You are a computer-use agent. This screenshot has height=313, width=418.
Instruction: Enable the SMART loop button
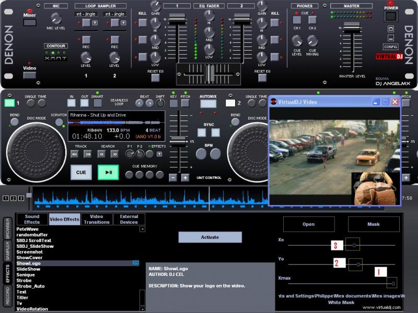[x=97, y=103]
